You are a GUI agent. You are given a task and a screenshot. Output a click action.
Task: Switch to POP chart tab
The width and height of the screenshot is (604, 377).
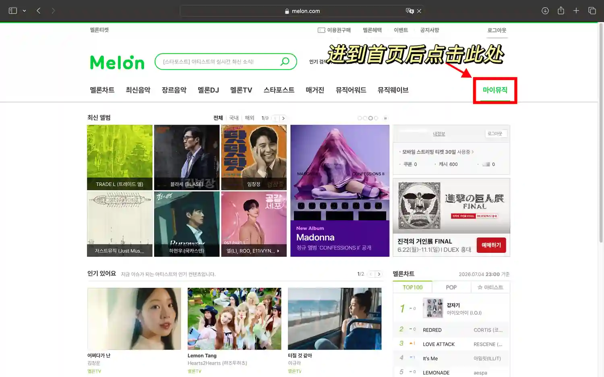[451, 287]
